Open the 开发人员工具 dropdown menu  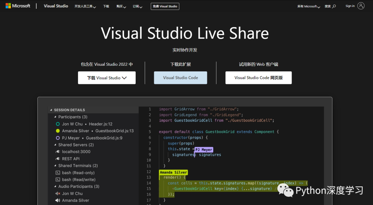point(85,6)
